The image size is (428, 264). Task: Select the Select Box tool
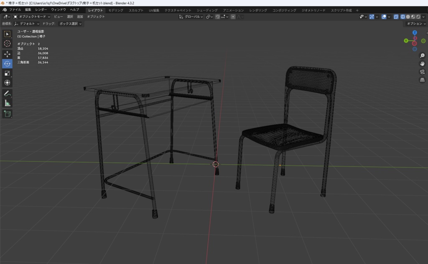8,34
